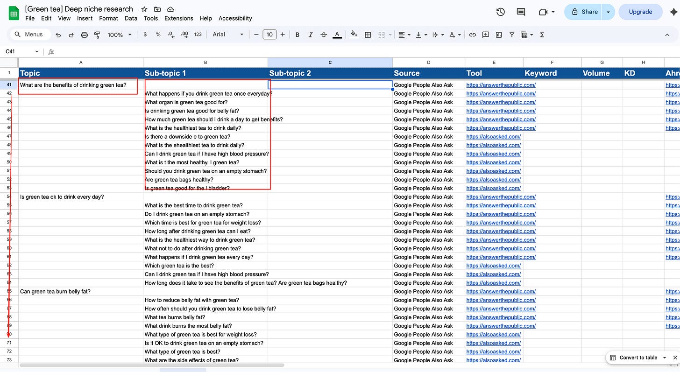Screen dimensions: 680x372
Task: Click the font size field
Action: (269, 35)
